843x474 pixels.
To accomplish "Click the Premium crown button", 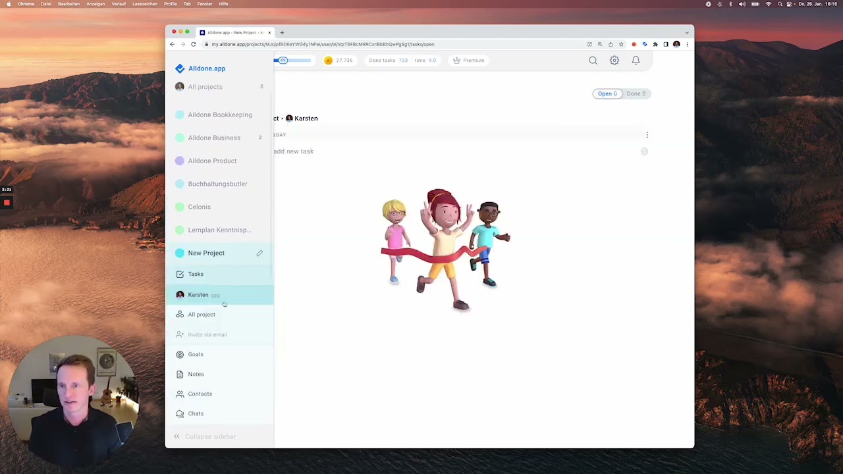I will tap(469, 61).
